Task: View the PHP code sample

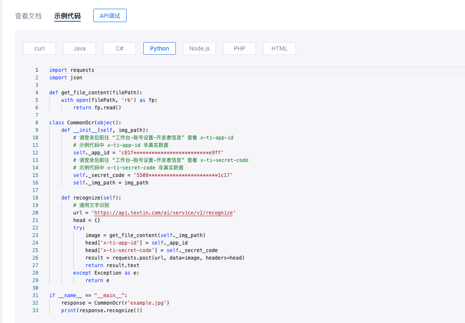Action: point(240,48)
